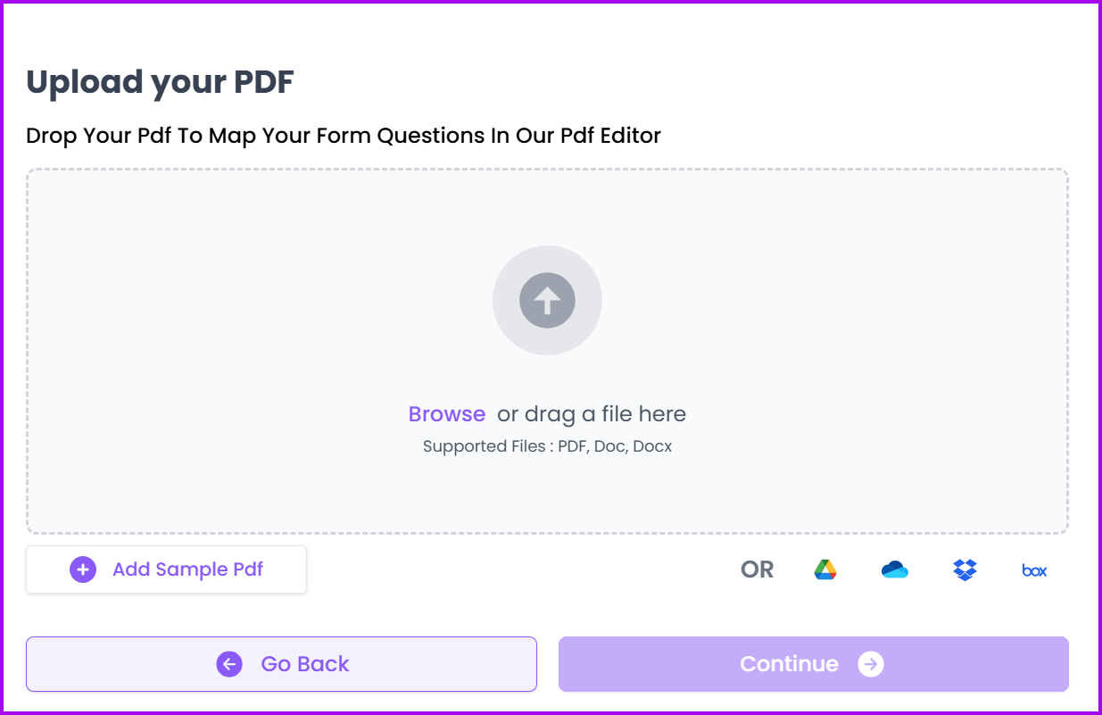Add Sample Pdf to the form

coord(166,569)
